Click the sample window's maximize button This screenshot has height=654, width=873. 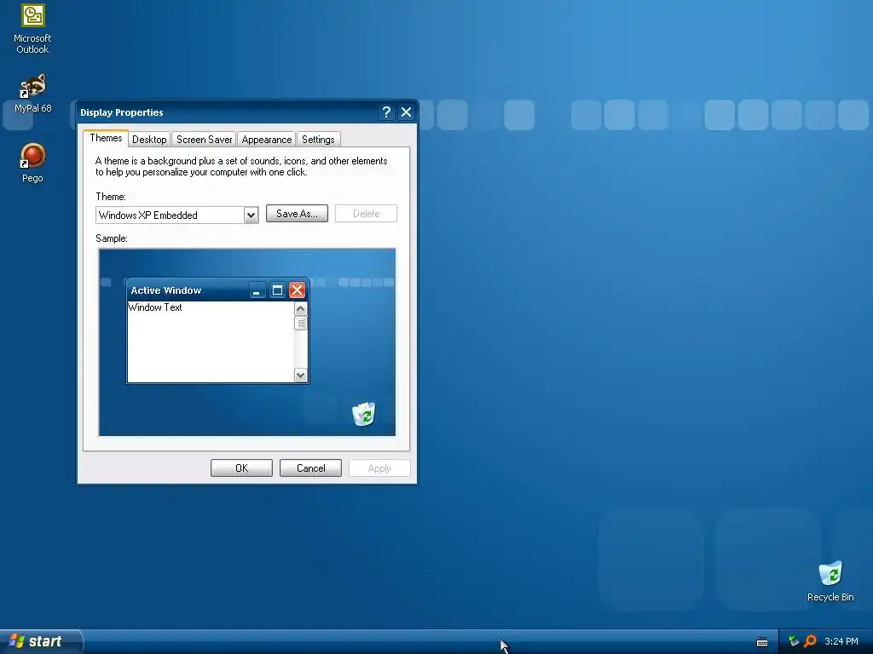click(x=277, y=290)
